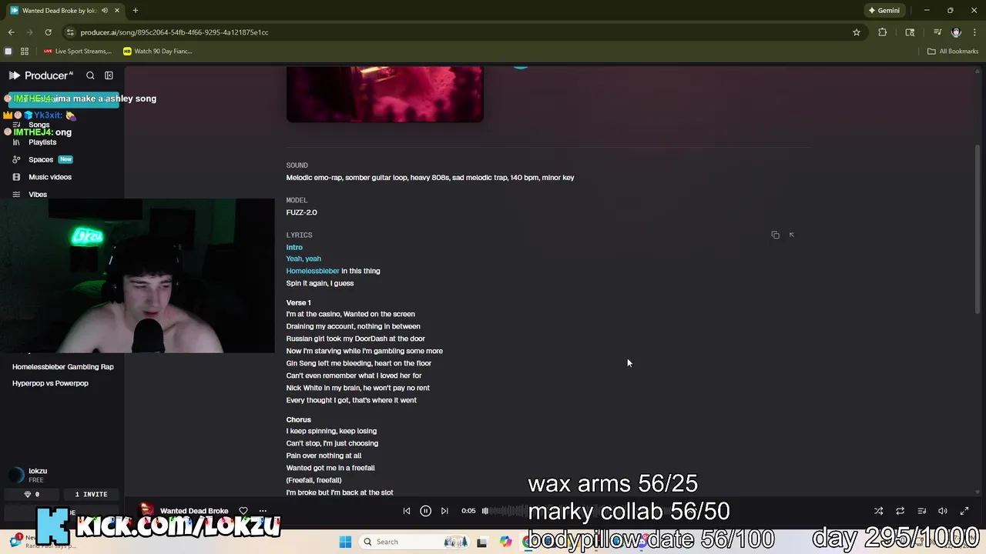Skip to the next track

(x=444, y=511)
